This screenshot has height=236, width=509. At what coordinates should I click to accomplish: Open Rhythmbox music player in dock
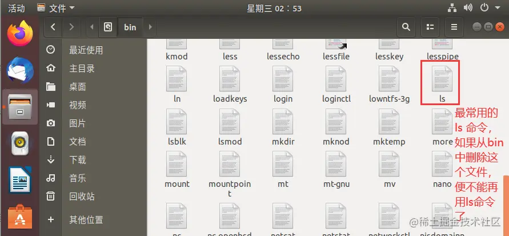(x=20, y=144)
